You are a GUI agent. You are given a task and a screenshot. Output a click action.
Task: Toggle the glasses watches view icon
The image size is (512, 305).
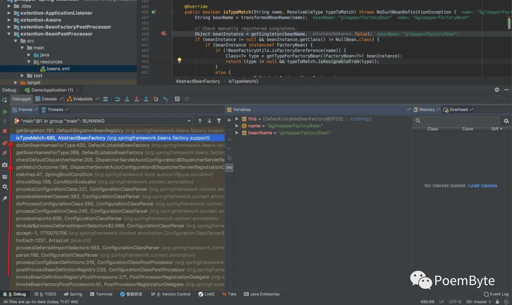pos(229,168)
